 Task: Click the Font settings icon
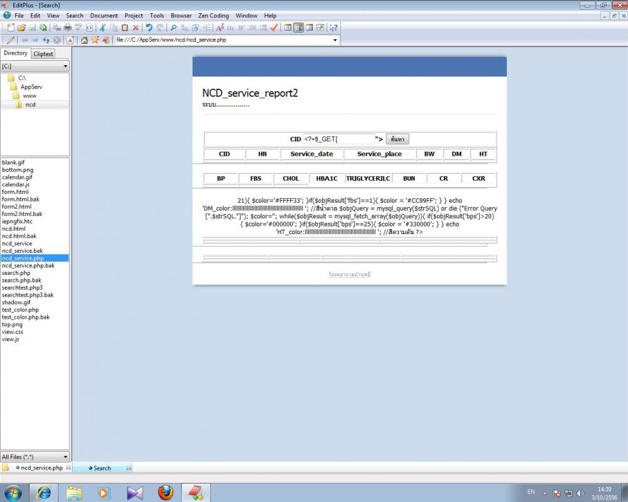[x=220, y=28]
